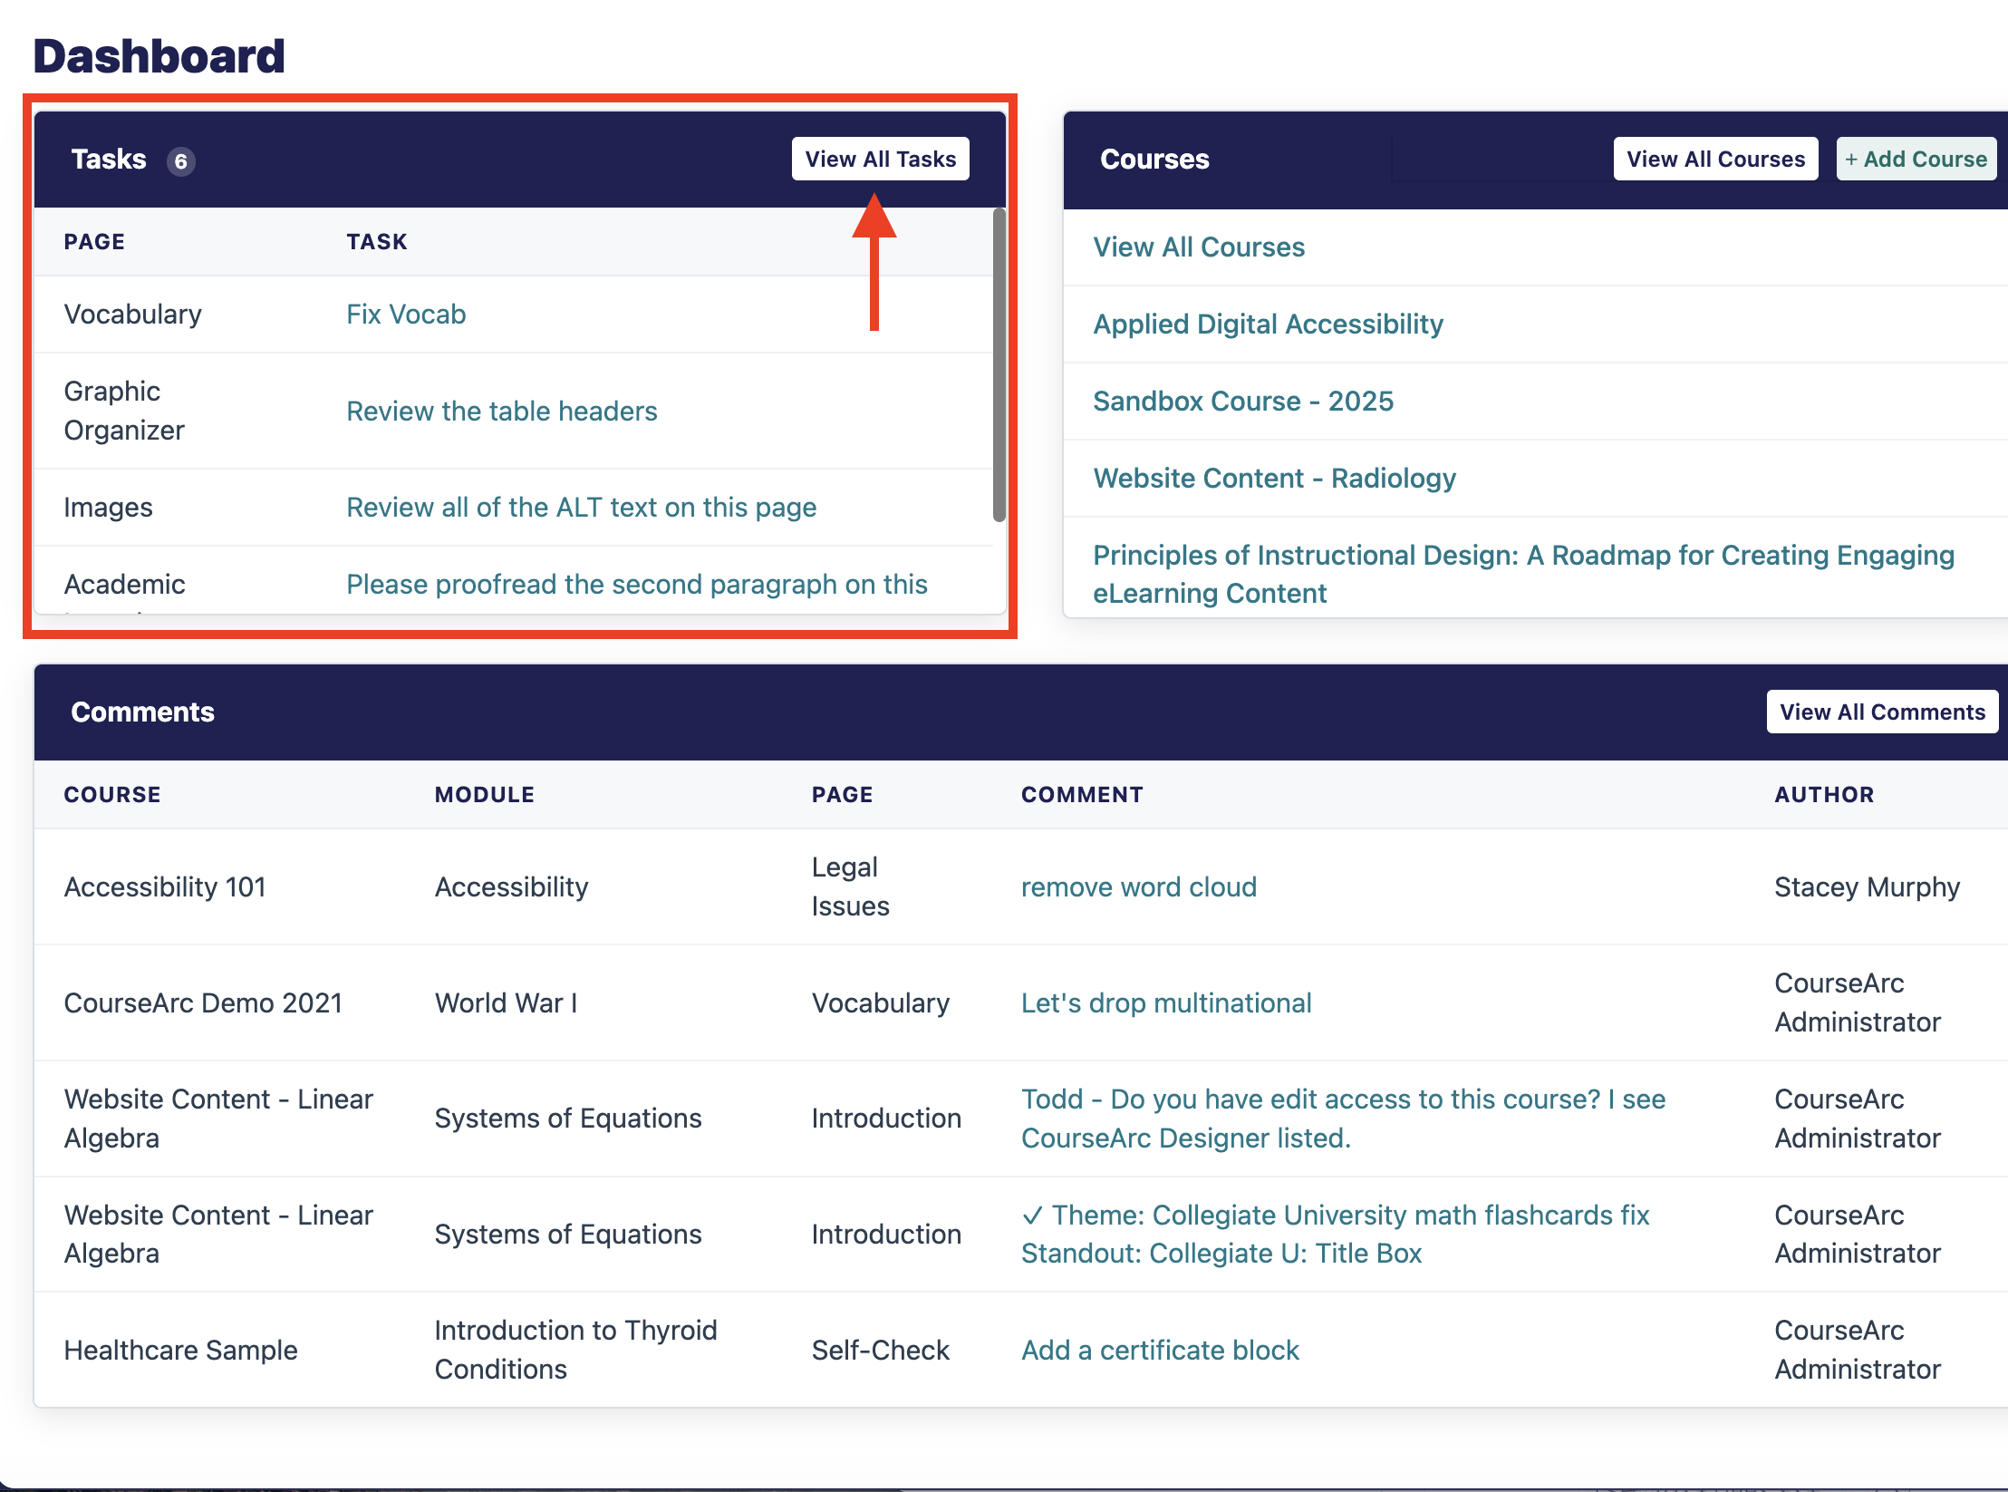
Task: Click the Graphic Organizer page cell
Action: click(124, 410)
